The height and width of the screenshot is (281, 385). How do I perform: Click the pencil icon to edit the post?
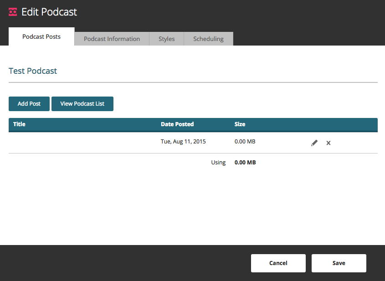coord(314,143)
